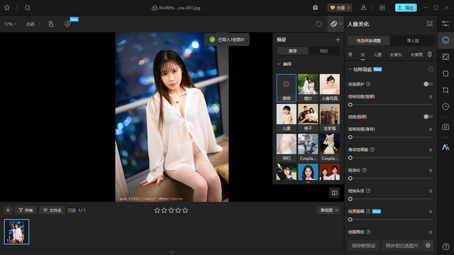Click the AI tools icon in sidebar

(x=446, y=147)
